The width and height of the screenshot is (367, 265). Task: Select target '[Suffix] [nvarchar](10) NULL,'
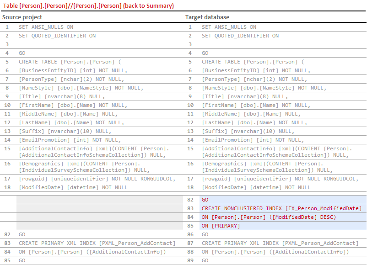[x=248, y=131]
